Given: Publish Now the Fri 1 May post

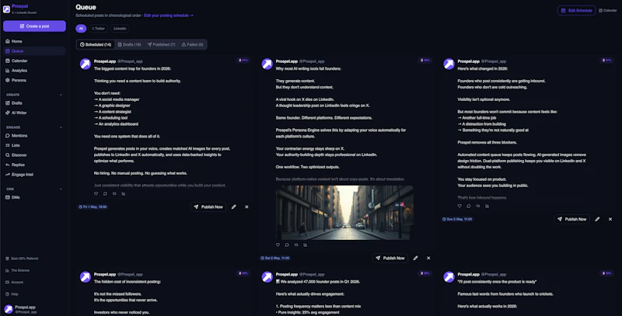Looking at the screenshot, I should 208,207.
